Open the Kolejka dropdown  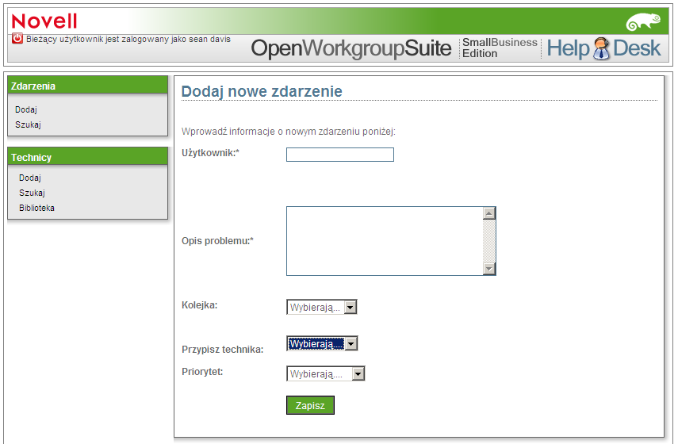[x=322, y=308]
